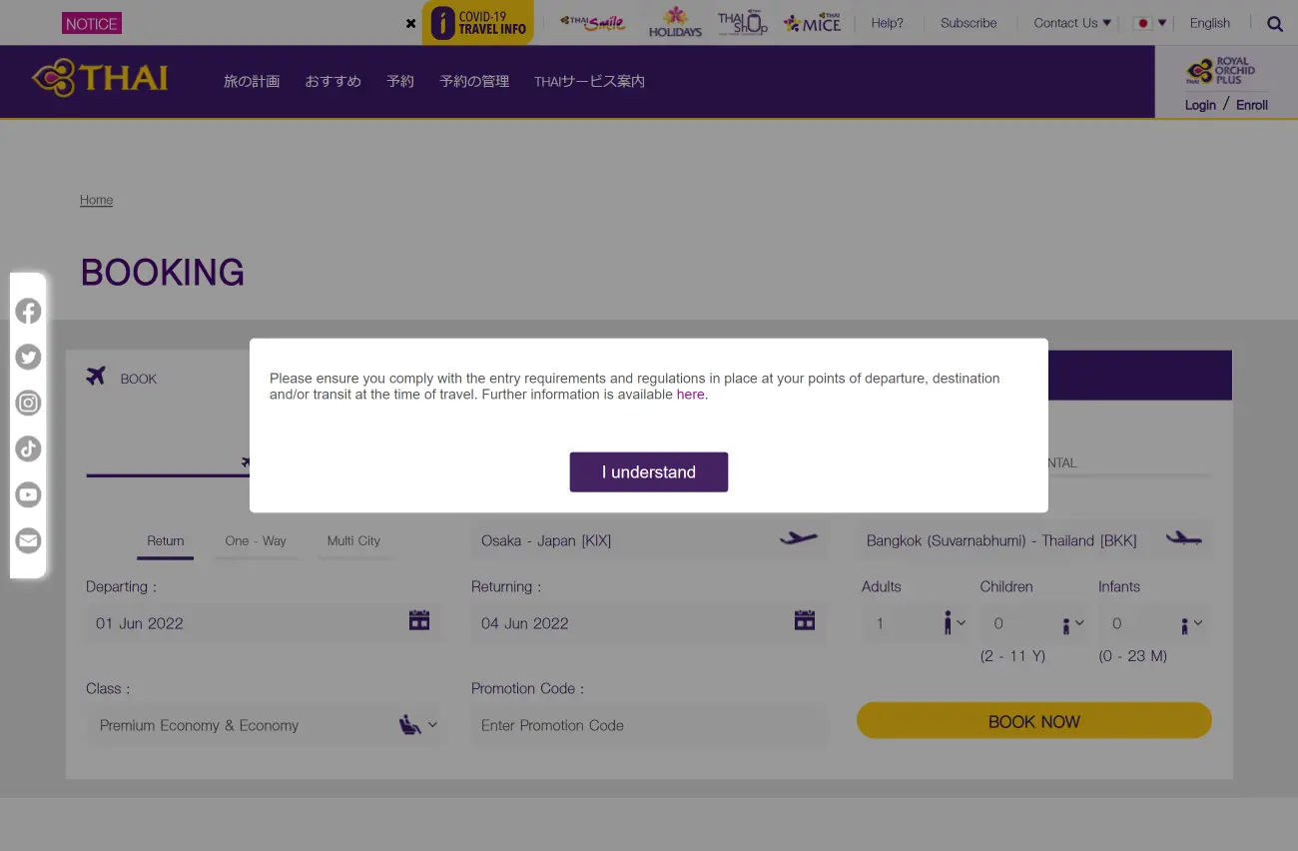Viewport: 1298px width, 851px height.
Task: Switch language to English
Action: pyautogui.click(x=1210, y=23)
